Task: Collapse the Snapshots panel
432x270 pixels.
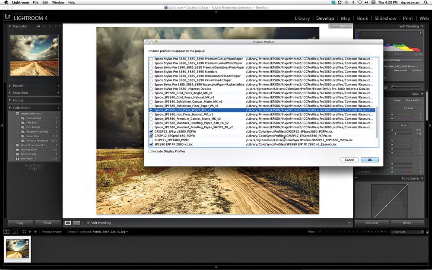Action: pos(10,92)
